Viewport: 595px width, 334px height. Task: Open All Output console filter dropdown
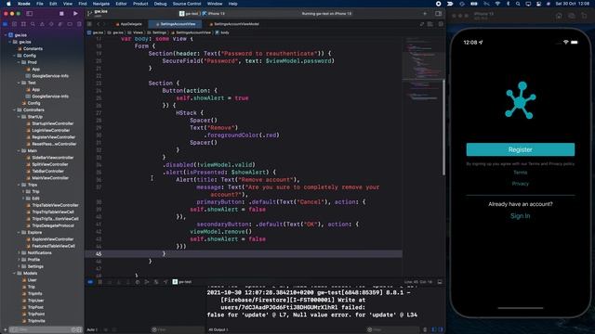[218, 330]
